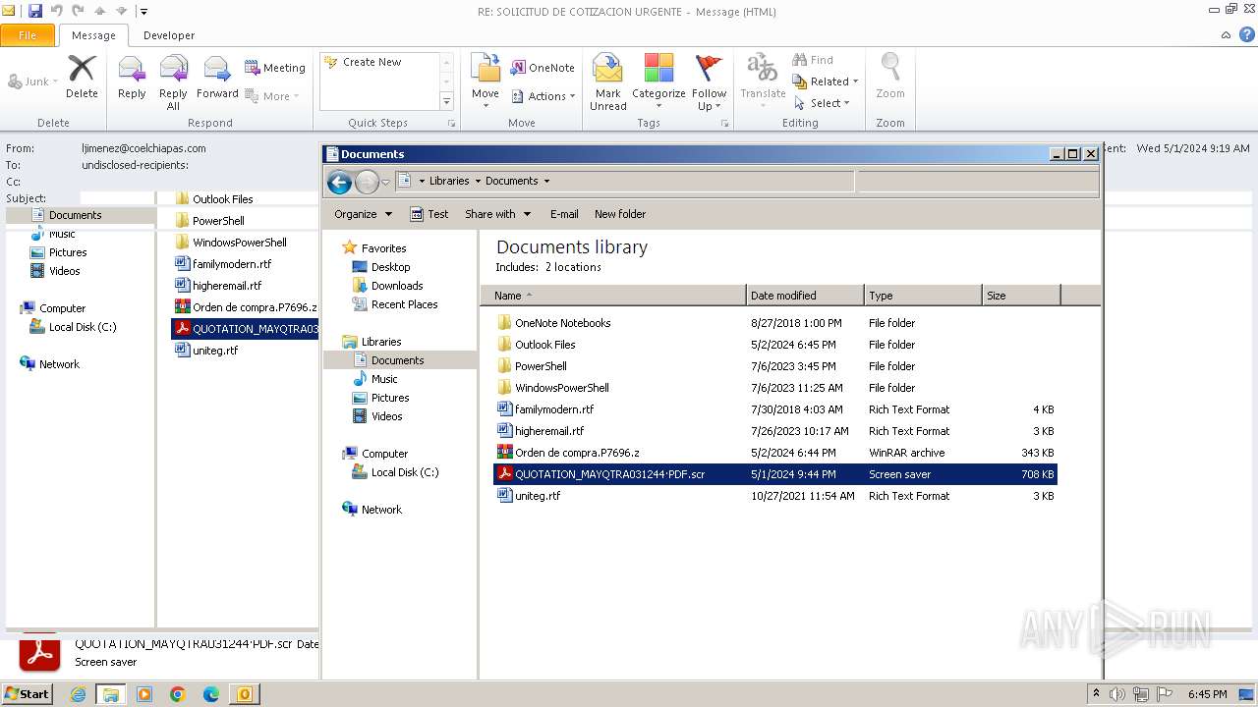Image resolution: width=1258 pixels, height=707 pixels.
Task: Click the volume icon in system tray
Action: click(x=1117, y=694)
